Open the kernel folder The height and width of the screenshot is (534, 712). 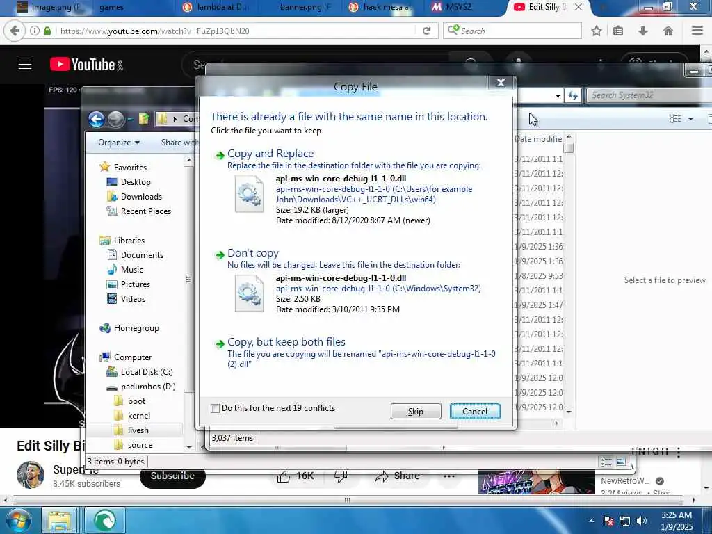[138, 416]
